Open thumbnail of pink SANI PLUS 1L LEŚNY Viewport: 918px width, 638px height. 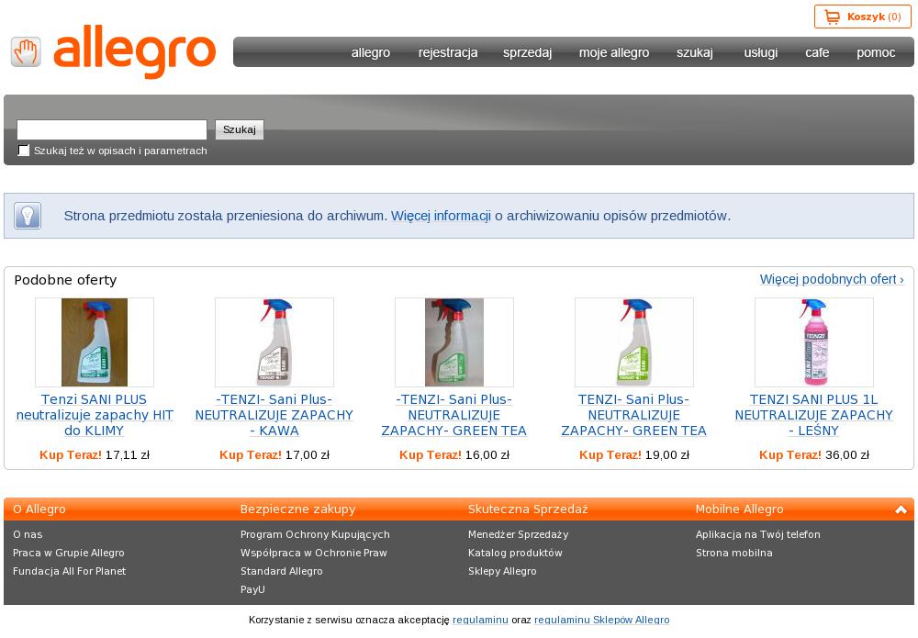coord(813,342)
